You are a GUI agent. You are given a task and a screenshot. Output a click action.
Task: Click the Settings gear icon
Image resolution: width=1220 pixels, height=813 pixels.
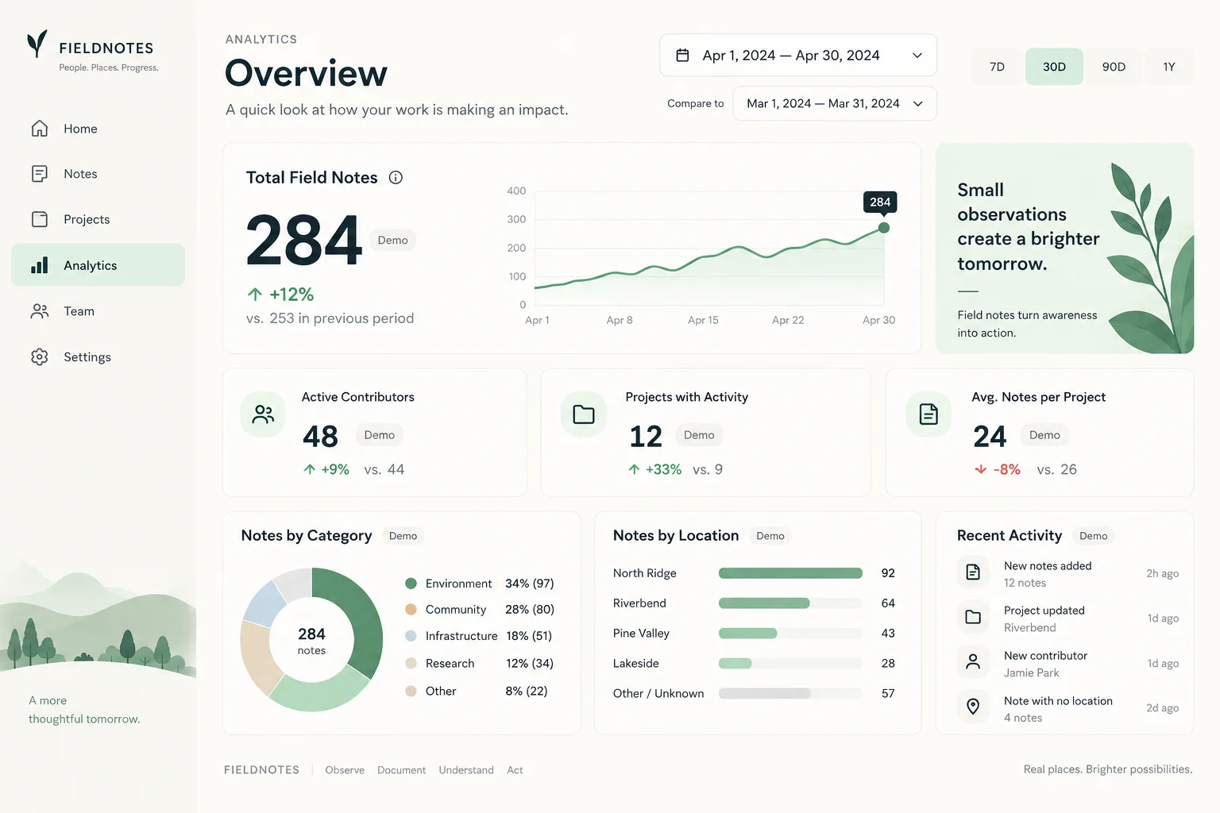coord(40,357)
